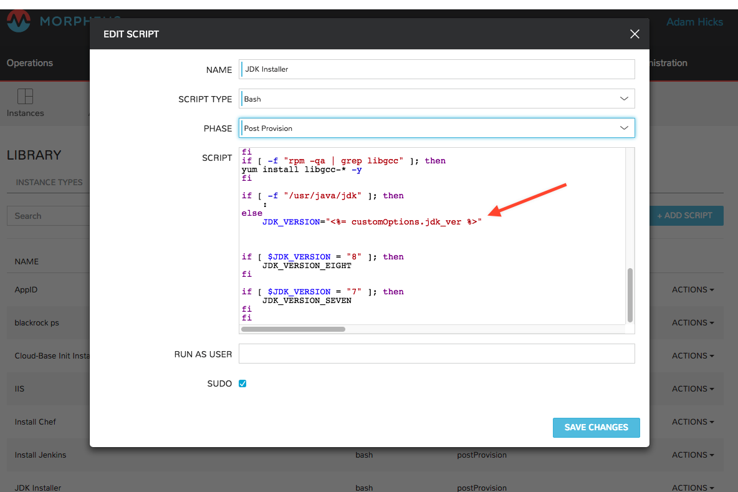
Task: Select the blackrock ps row name
Action: [x=37, y=322]
